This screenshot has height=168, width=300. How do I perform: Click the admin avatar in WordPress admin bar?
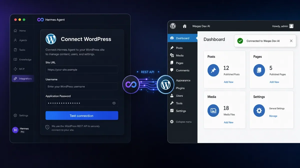(x=291, y=26)
